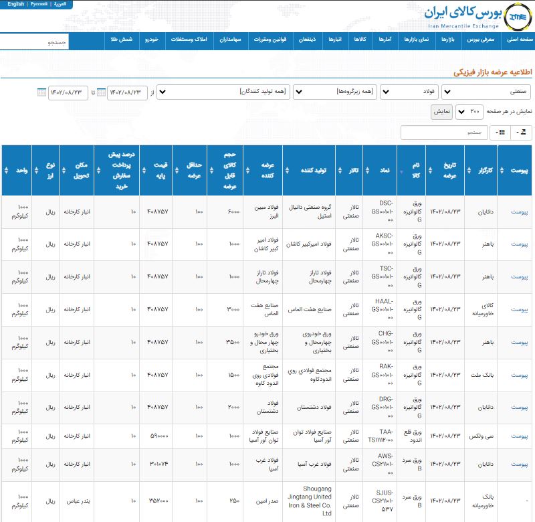Switch site language to العربية
Viewport: 535px width, 522px height.
(x=60, y=4)
